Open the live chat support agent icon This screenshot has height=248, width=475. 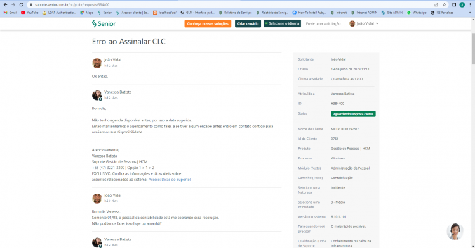(455, 232)
